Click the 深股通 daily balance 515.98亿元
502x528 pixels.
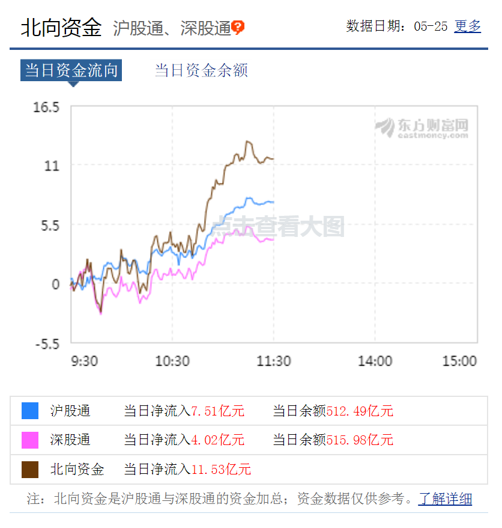(360, 440)
